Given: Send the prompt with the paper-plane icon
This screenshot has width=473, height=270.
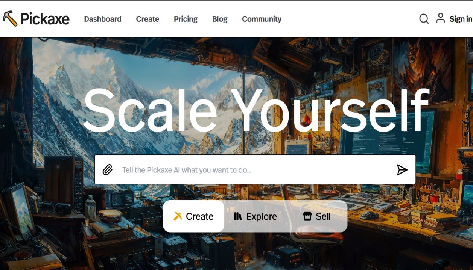Looking at the screenshot, I should coord(402,170).
